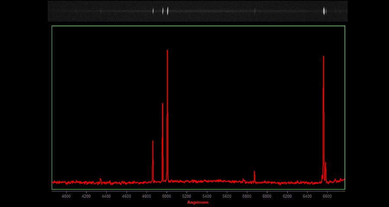The image size is (389, 207).
Task: Click the rightmost line of the strip's bright pair
Action: click(167, 11)
